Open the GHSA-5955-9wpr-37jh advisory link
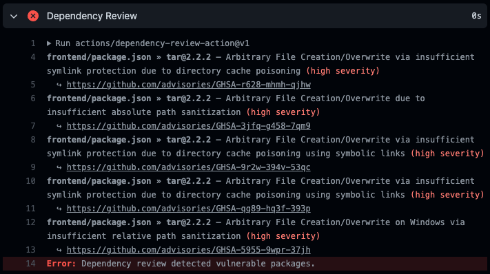 [x=188, y=250]
